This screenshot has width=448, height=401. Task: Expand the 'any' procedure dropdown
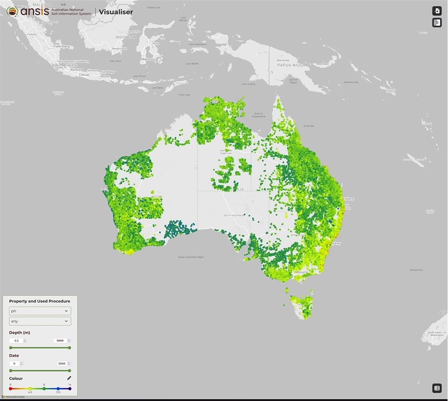pos(40,321)
